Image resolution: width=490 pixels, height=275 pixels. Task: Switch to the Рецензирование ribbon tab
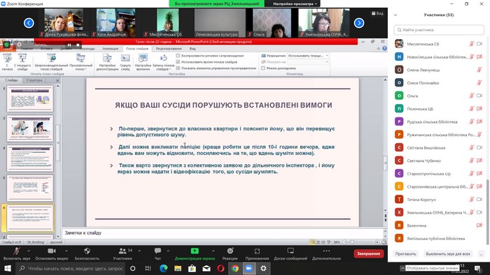[x=169, y=49]
